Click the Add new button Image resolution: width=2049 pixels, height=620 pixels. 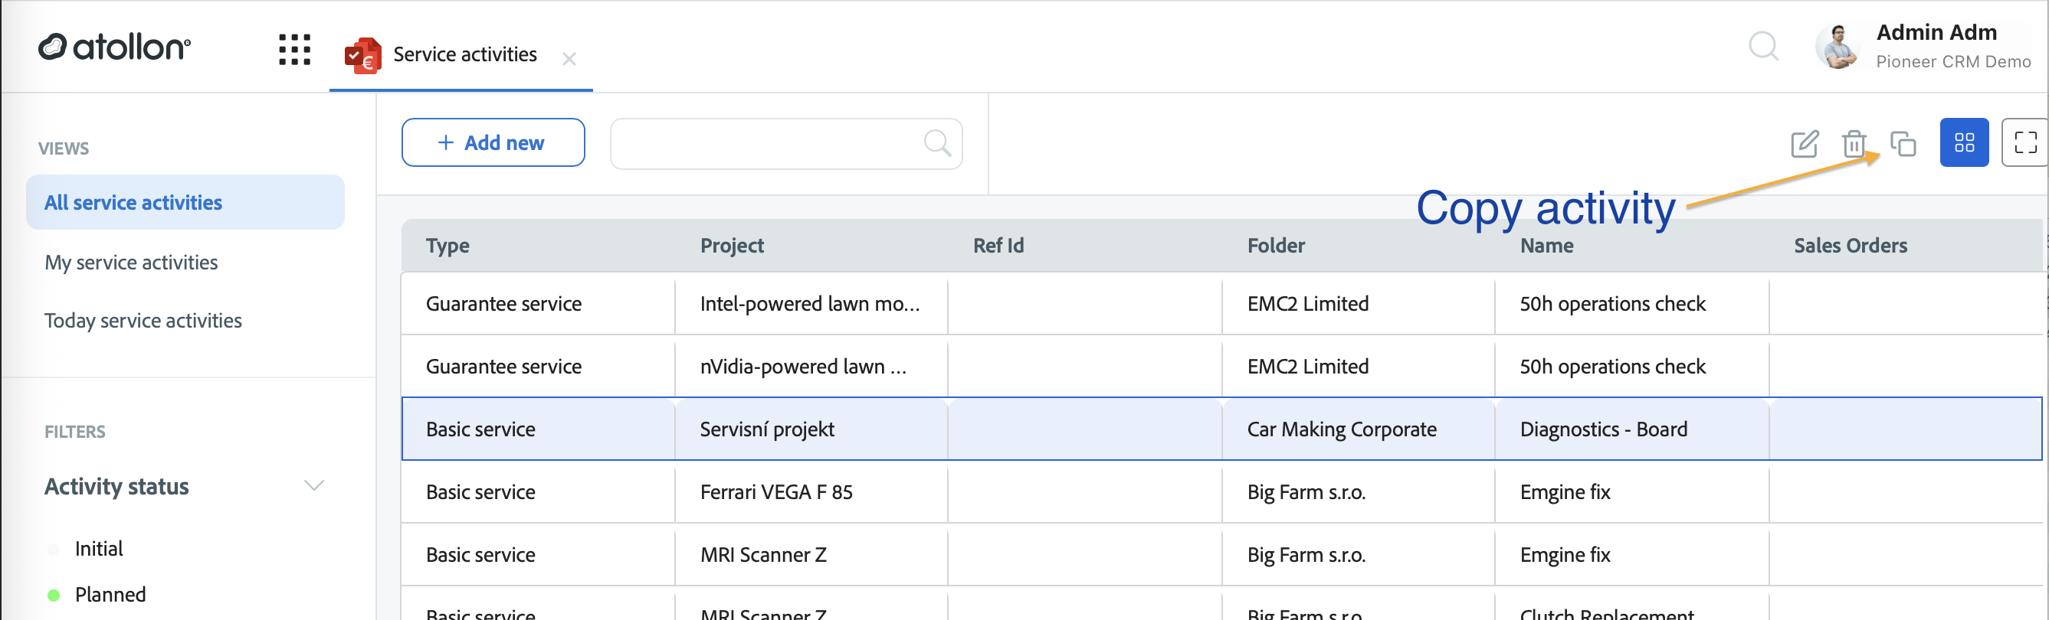tap(493, 142)
